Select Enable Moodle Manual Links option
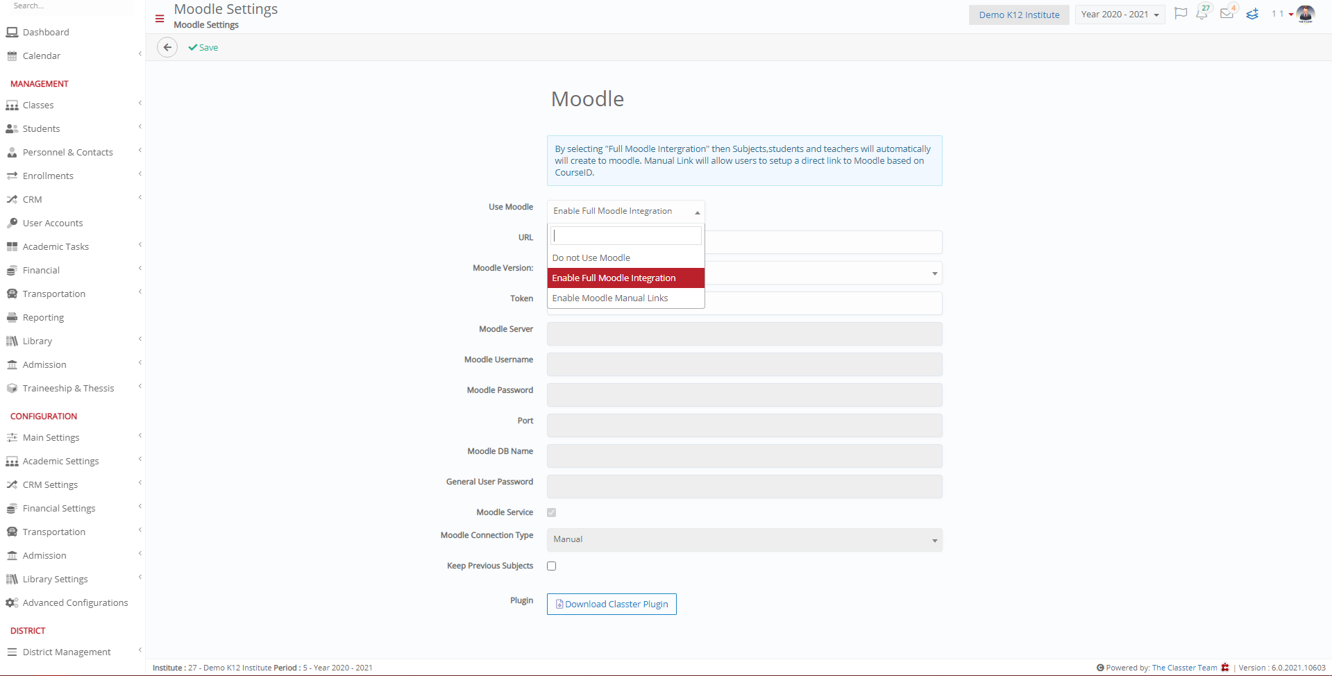 point(626,298)
